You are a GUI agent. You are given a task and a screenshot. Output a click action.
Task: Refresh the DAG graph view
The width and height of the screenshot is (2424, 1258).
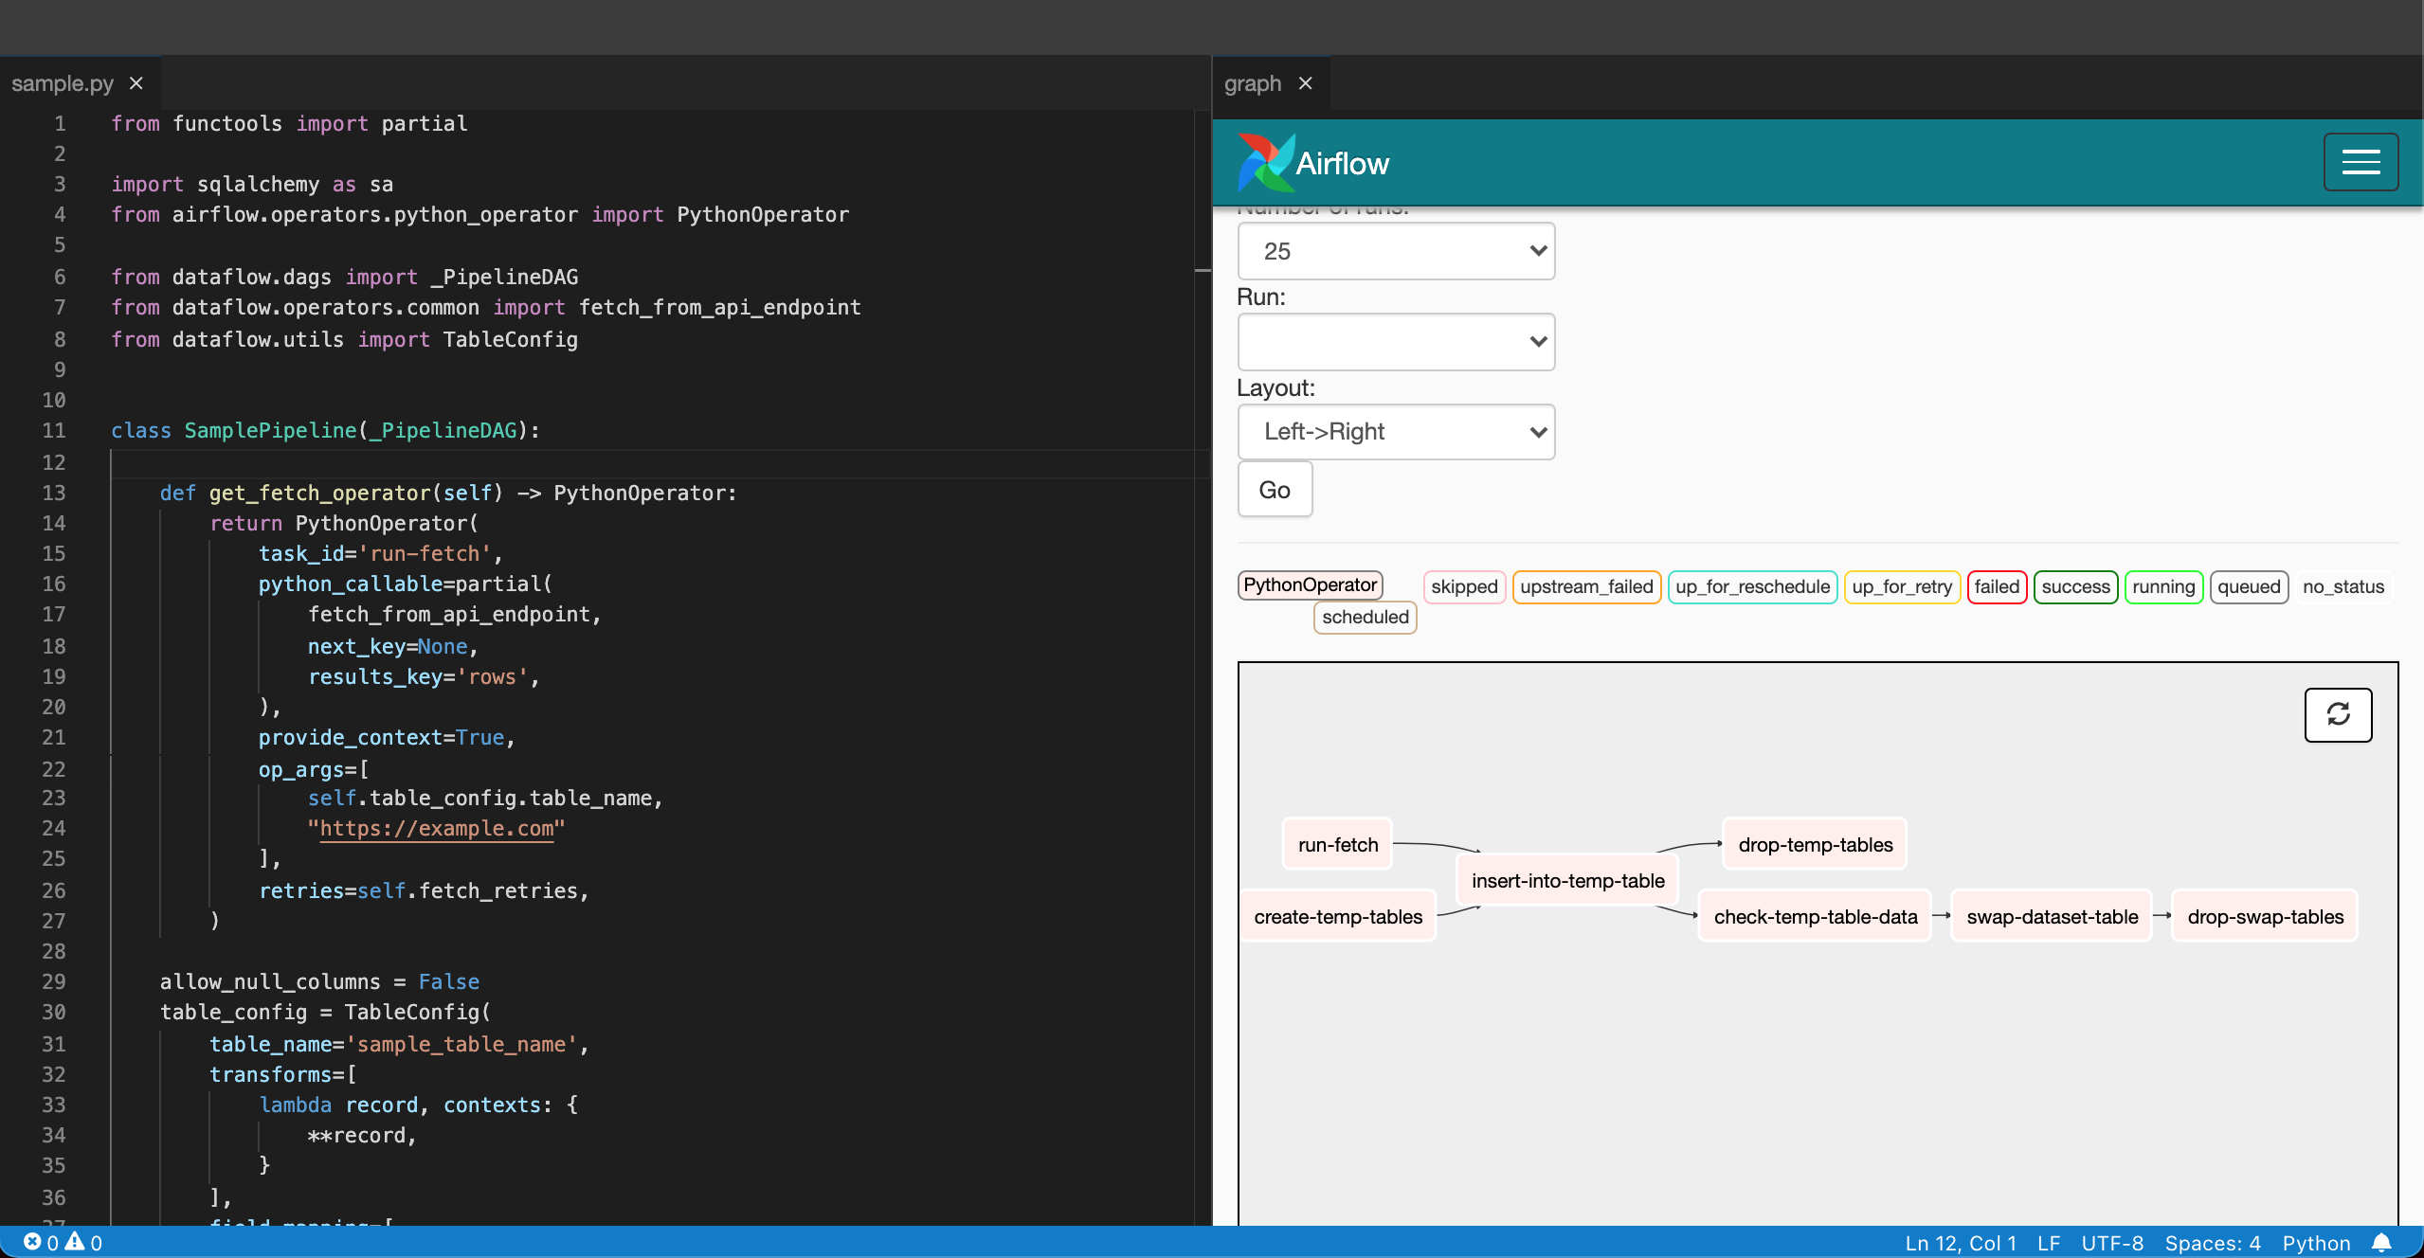(2337, 715)
